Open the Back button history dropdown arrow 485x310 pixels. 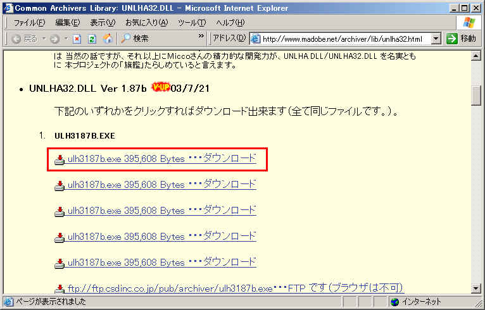pyautogui.click(x=44, y=39)
